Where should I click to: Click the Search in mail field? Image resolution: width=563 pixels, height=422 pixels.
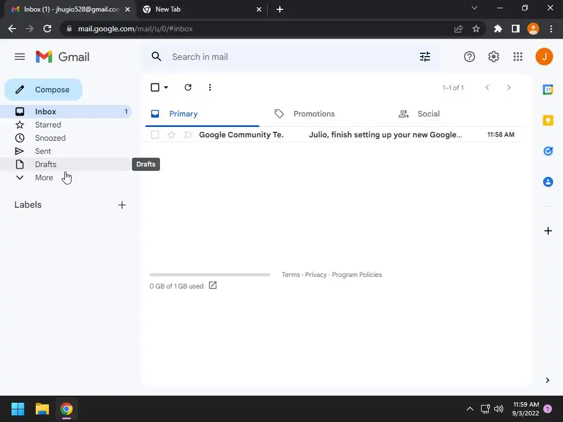[289, 57]
